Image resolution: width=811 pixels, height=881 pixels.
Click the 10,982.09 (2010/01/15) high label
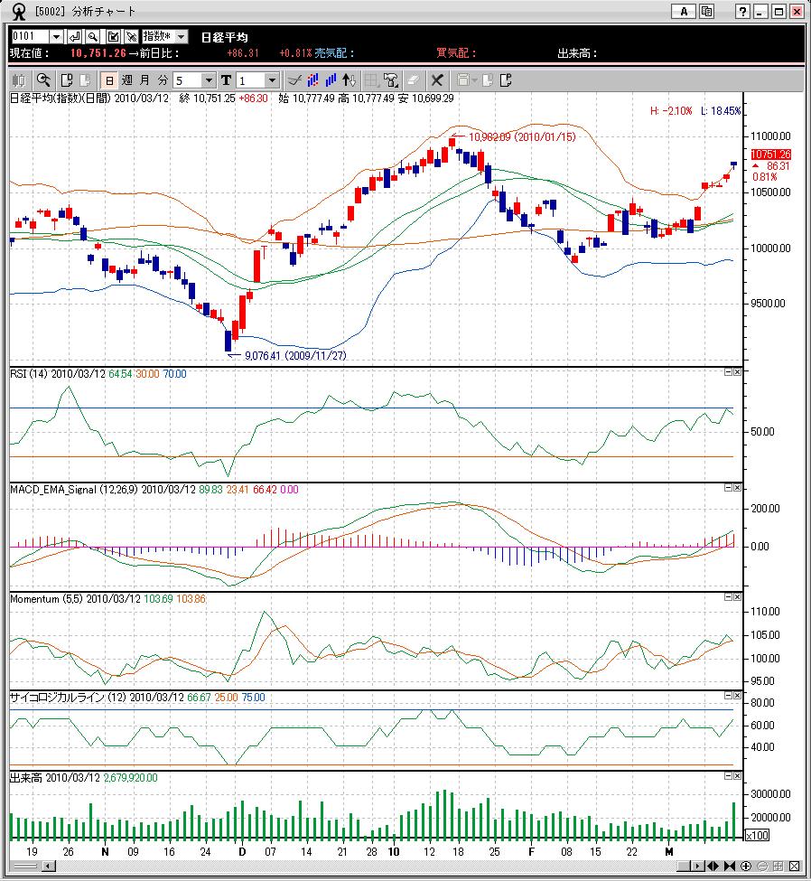coord(522,136)
